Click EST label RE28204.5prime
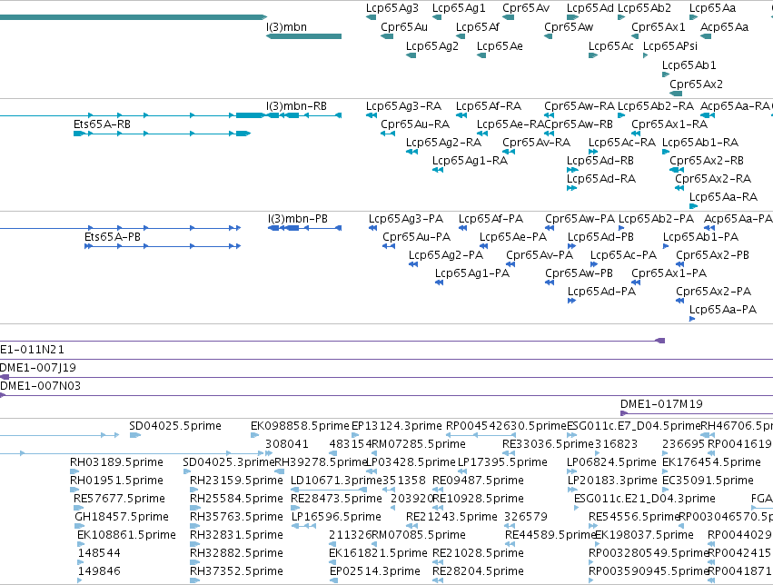The image size is (773, 585). (478, 571)
